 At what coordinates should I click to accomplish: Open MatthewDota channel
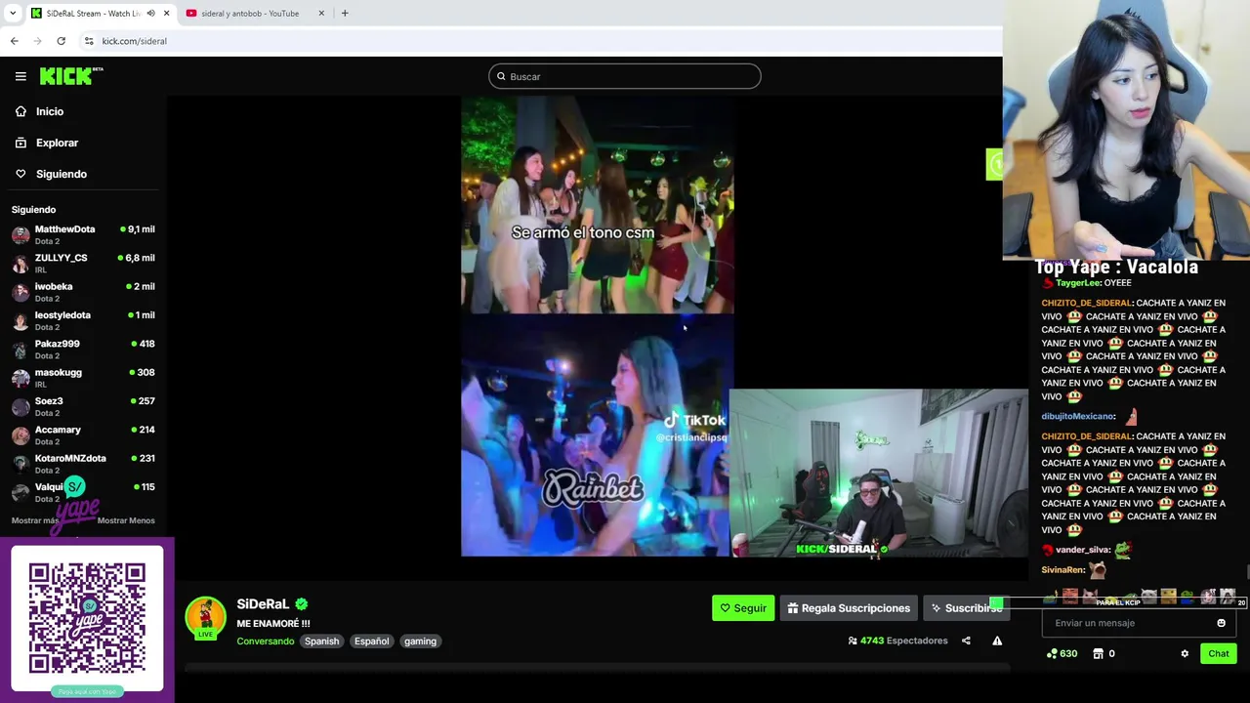tap(83, 234)
